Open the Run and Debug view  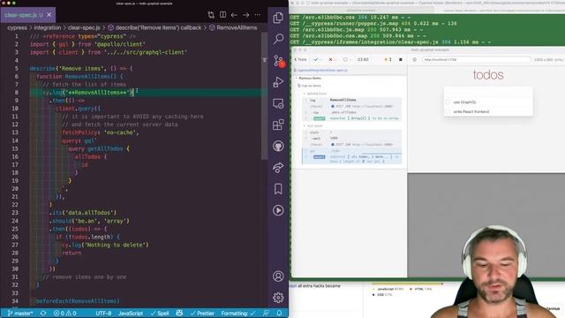(x=278, y=82)
